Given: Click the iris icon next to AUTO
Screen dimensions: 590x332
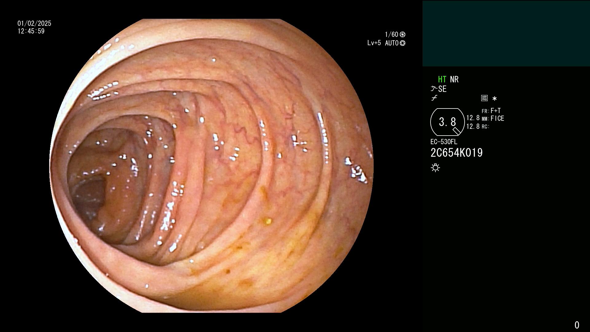Looking at the screenshot, I should [403, 43].
